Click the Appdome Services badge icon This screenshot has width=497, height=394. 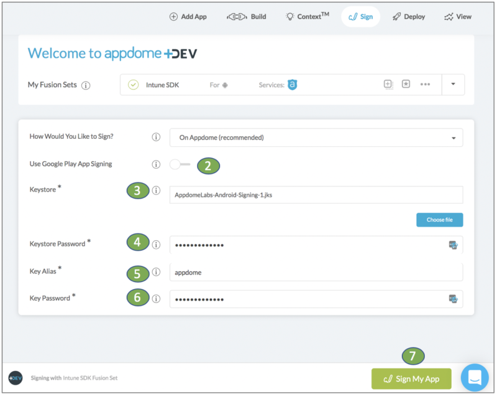291,84
